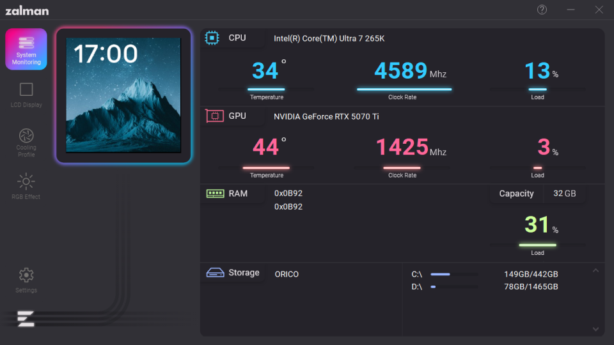Click the RAM load value 31

[x=537, y=225]
